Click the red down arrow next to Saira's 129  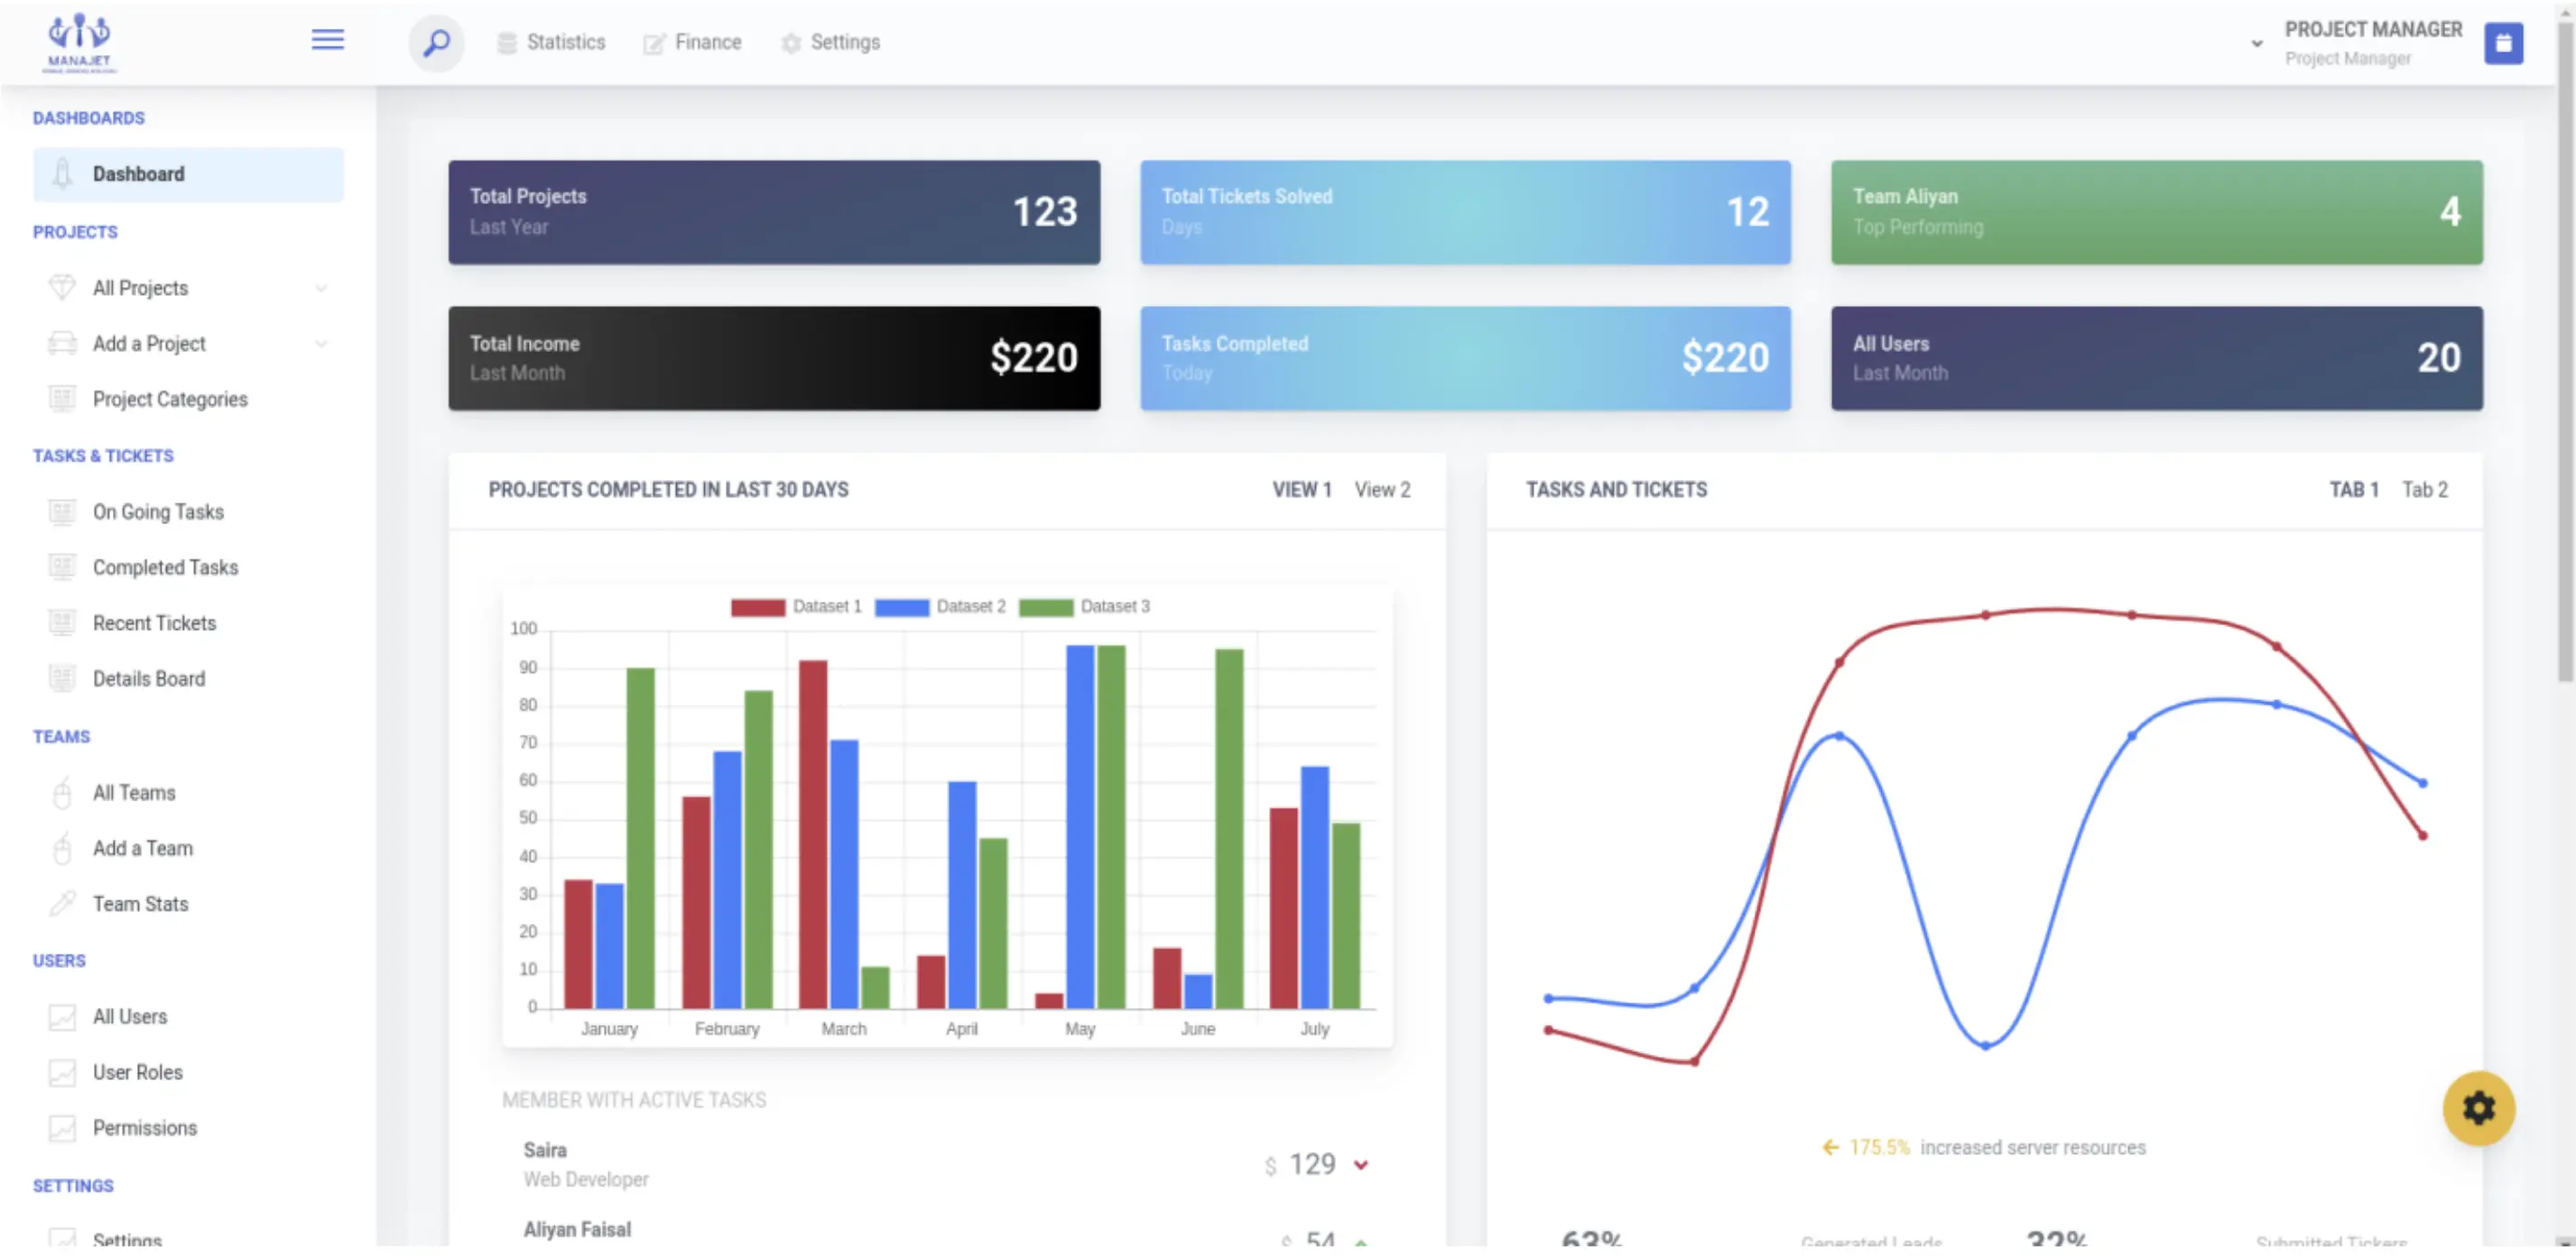tap(1361, 1165)
